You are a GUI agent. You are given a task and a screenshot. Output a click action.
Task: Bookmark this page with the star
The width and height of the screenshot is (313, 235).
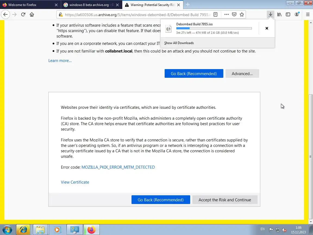tap(242, 14)
